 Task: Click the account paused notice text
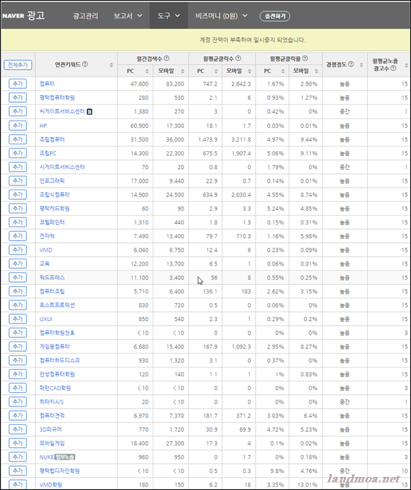pyautogui.click(x=252, y=40)
